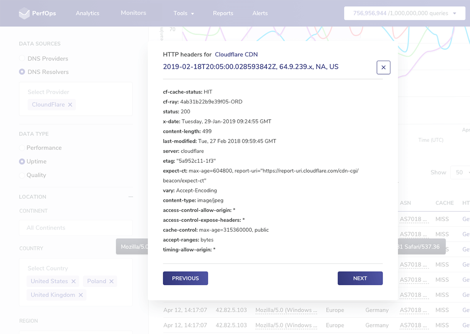This screenshot has width=470, height=334.
Task: Open the All Continents dropdown
Action: pyautogui.click(x=76, y=228)
